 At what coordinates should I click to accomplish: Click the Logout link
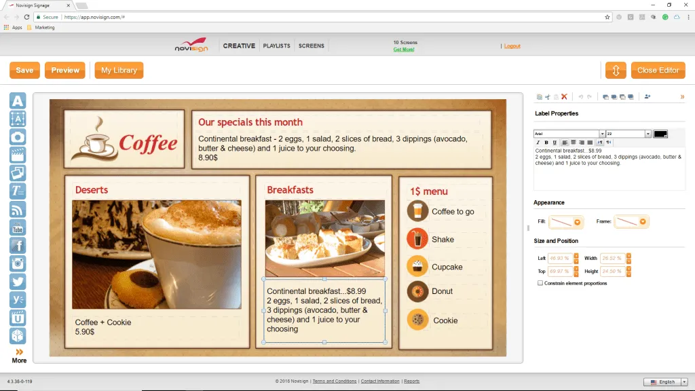512,46
